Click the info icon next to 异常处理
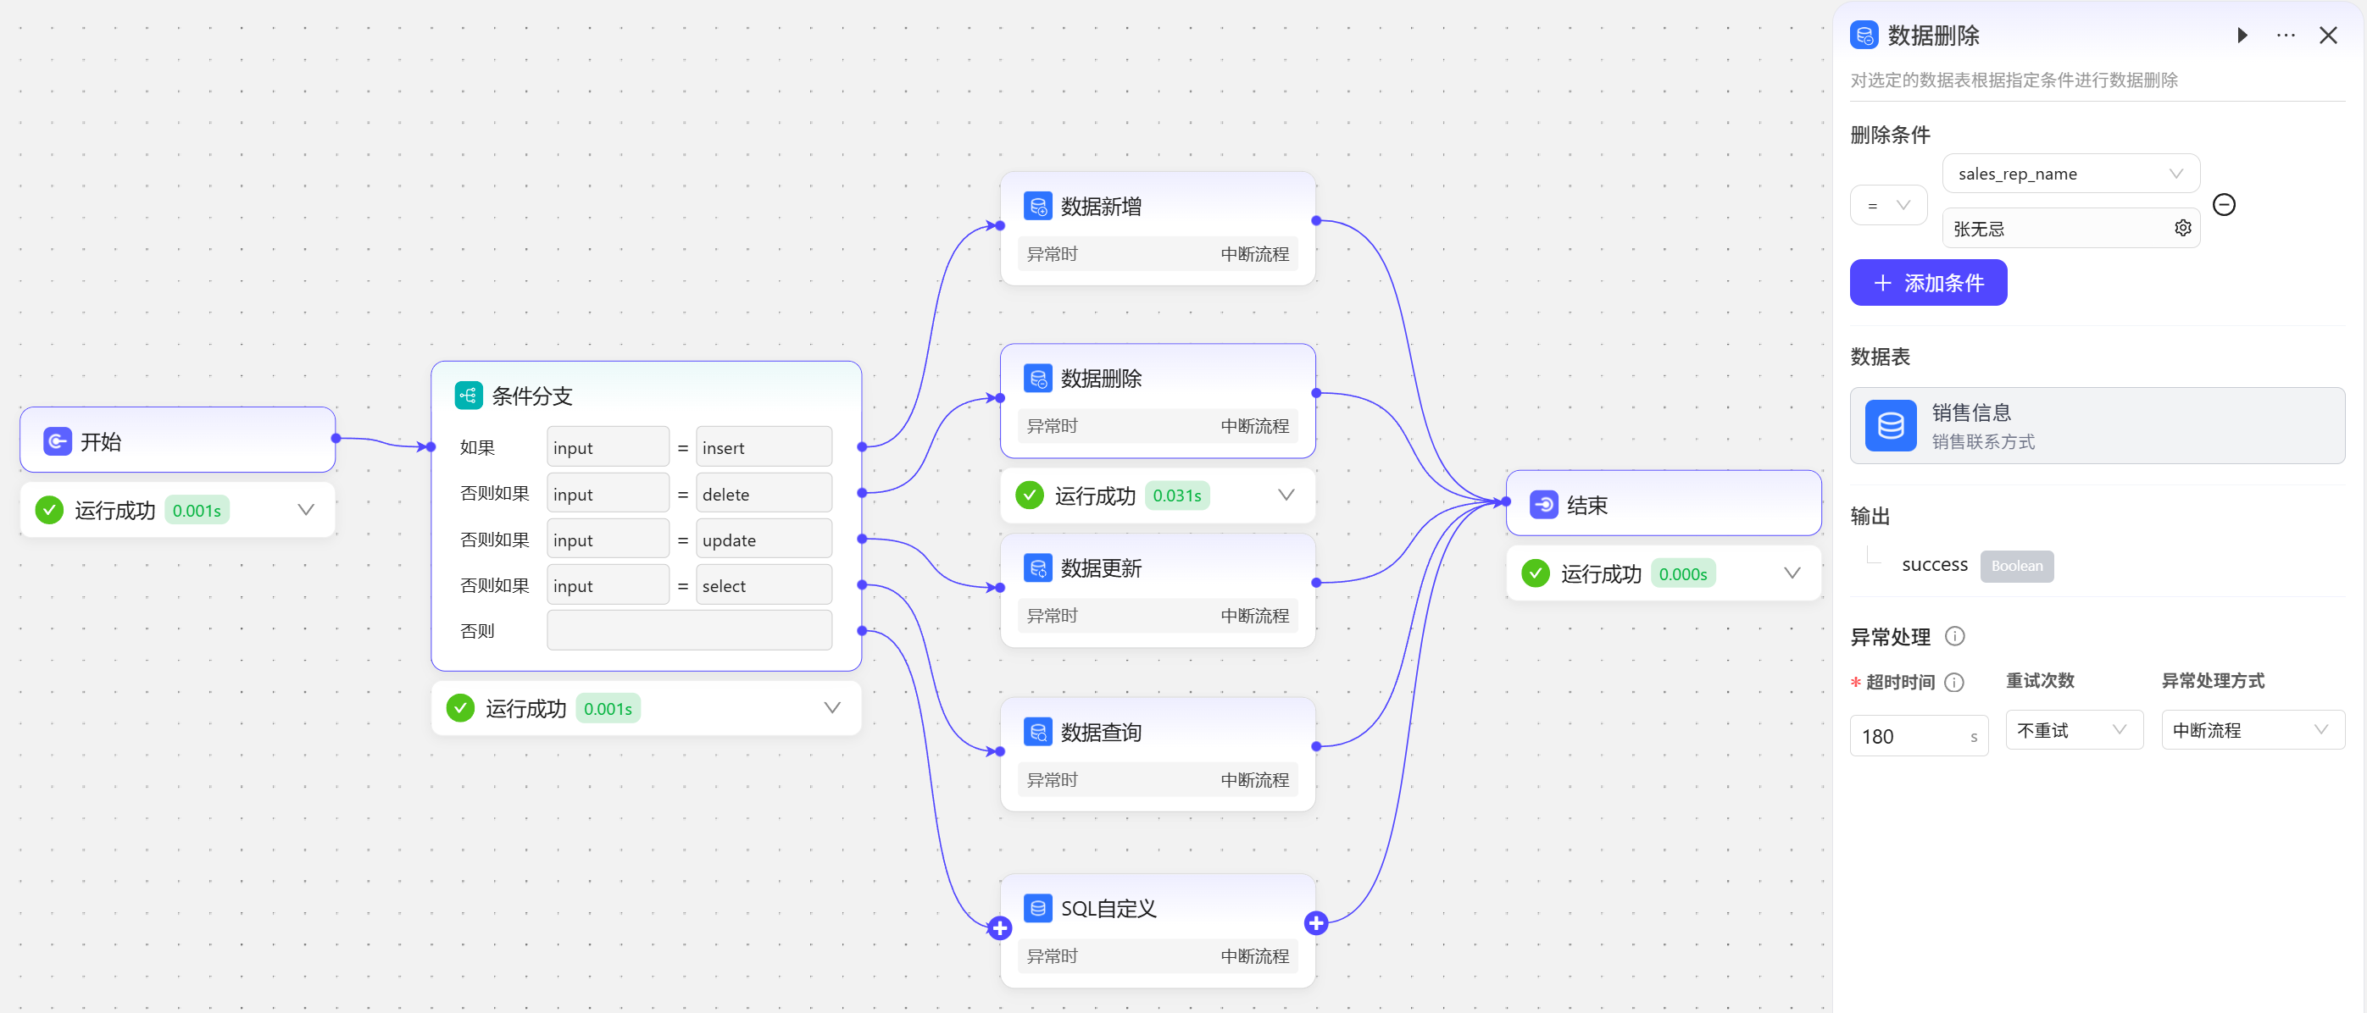This screenshot has width=2367, height=1013. click(x=1954, y=636)
